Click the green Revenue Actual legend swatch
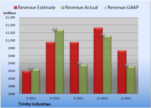 (63, 7)
